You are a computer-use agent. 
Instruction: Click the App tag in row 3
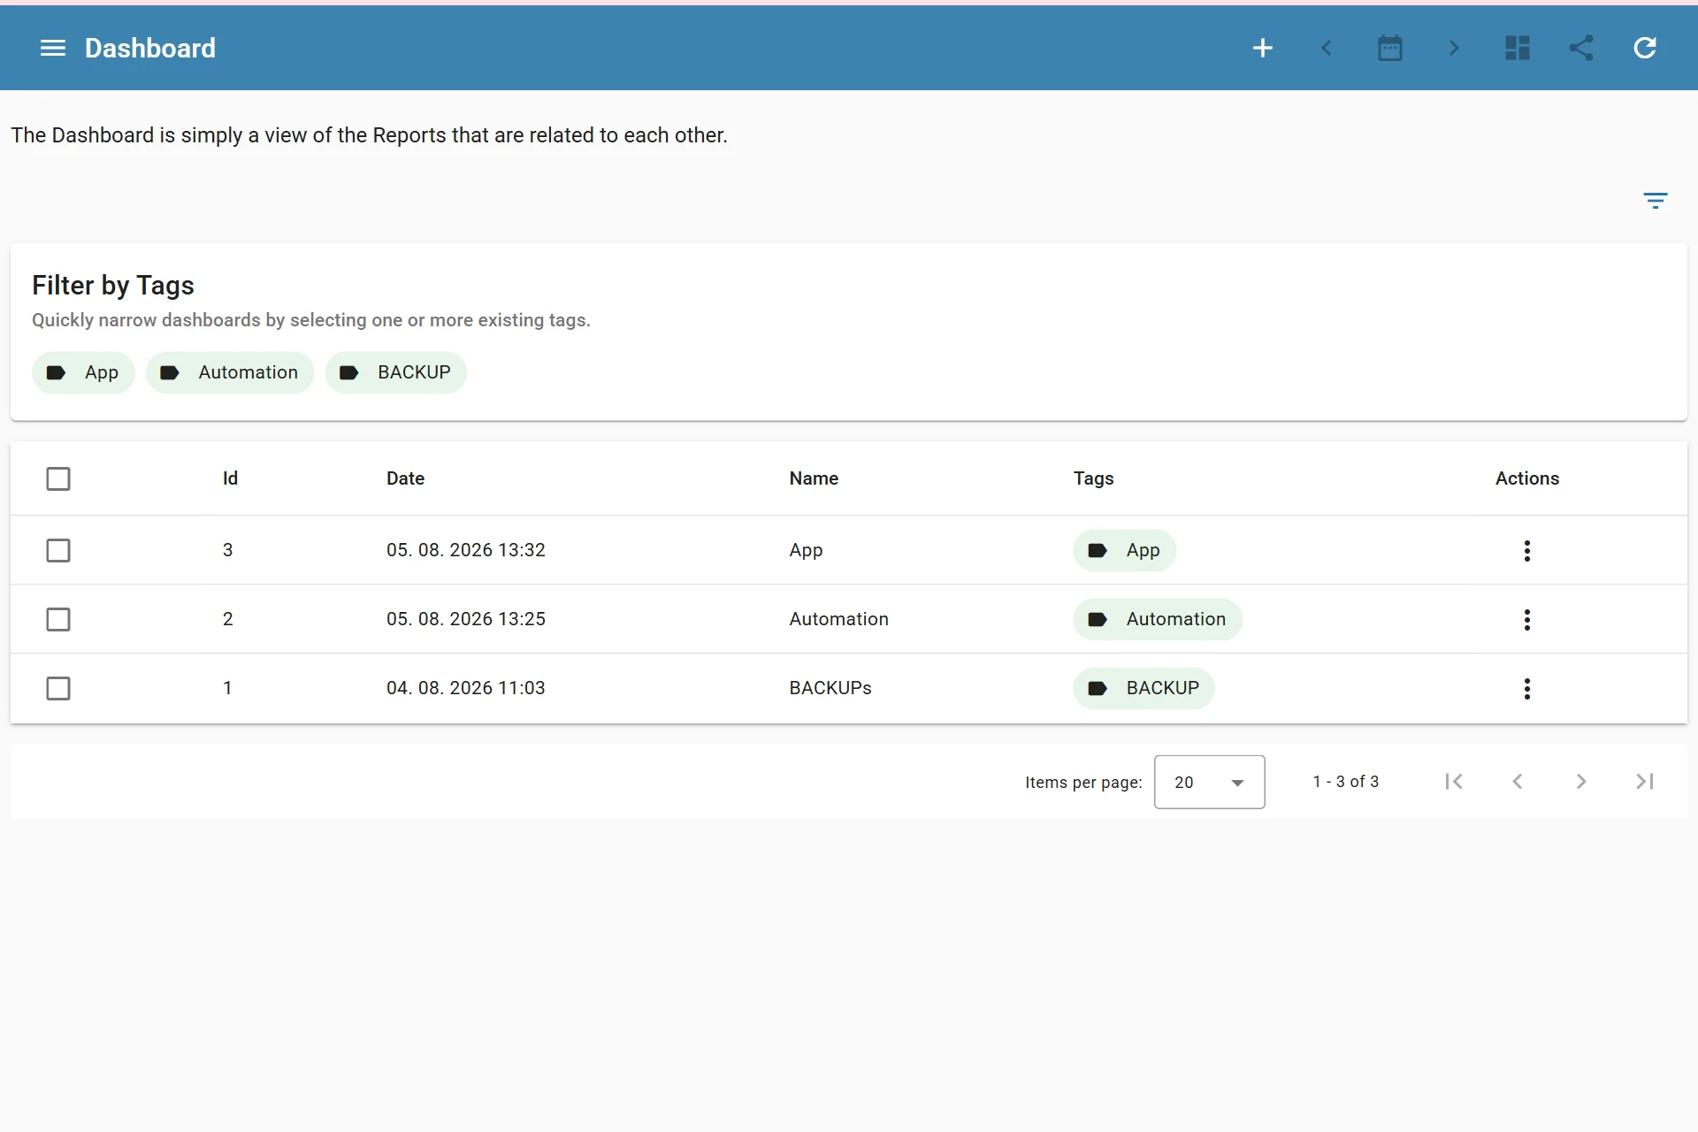(x=1124, y=551)
